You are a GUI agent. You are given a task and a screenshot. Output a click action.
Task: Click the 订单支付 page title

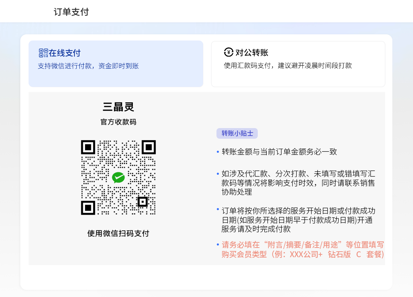71,12
